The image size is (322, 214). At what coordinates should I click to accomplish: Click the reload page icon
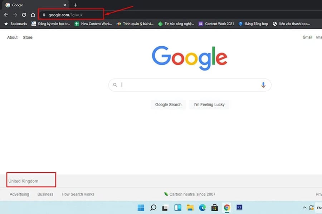[x=24, y=15]
